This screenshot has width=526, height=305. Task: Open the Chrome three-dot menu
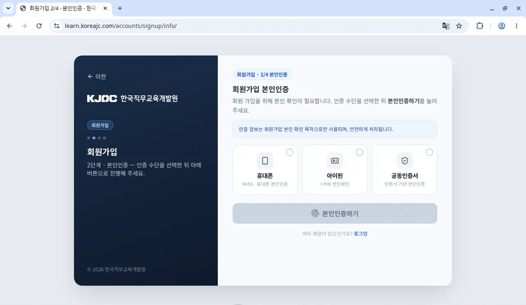[x=517, y=26]
